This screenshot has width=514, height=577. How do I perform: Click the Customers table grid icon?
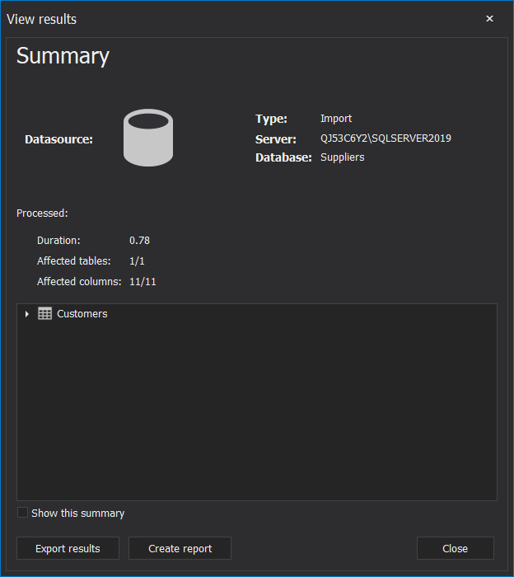44,313
